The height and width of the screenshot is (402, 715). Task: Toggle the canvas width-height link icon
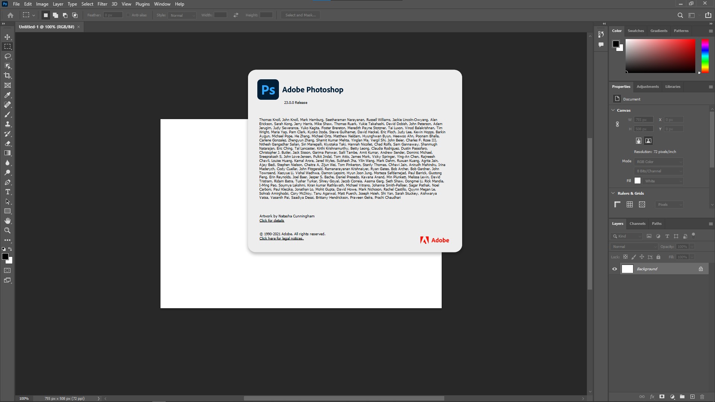tap(617, 124)
